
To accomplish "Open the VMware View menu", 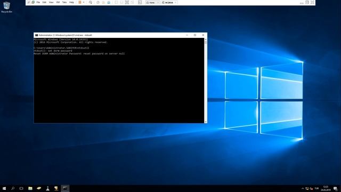I will (51, 2).
